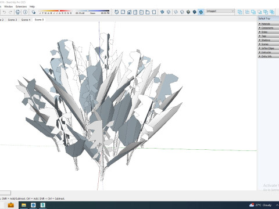Open the Window menu

pos(8,6)
